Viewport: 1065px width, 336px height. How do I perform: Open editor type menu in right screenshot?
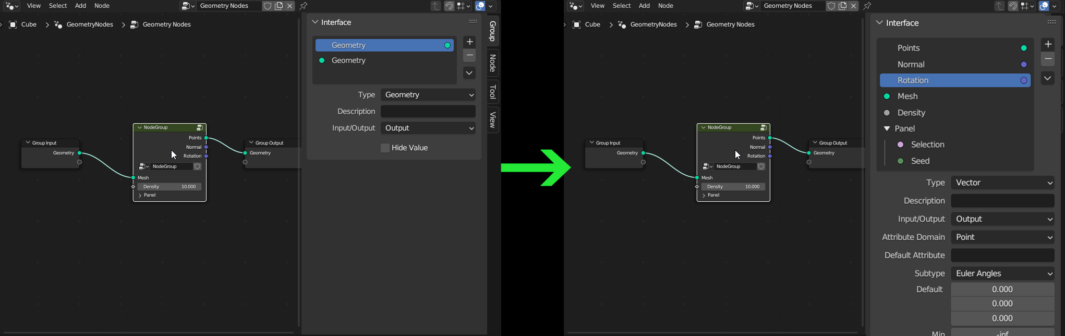click(x=575, y=6)
